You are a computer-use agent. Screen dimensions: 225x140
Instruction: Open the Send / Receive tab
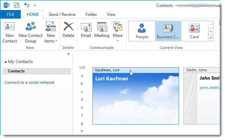click(62, 14)
